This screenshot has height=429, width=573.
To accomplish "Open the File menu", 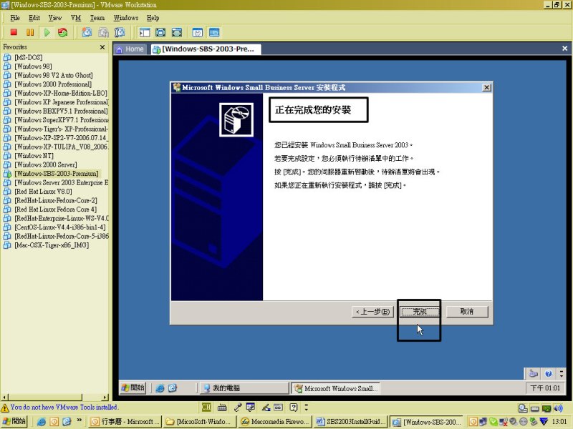I will (15, 18).
